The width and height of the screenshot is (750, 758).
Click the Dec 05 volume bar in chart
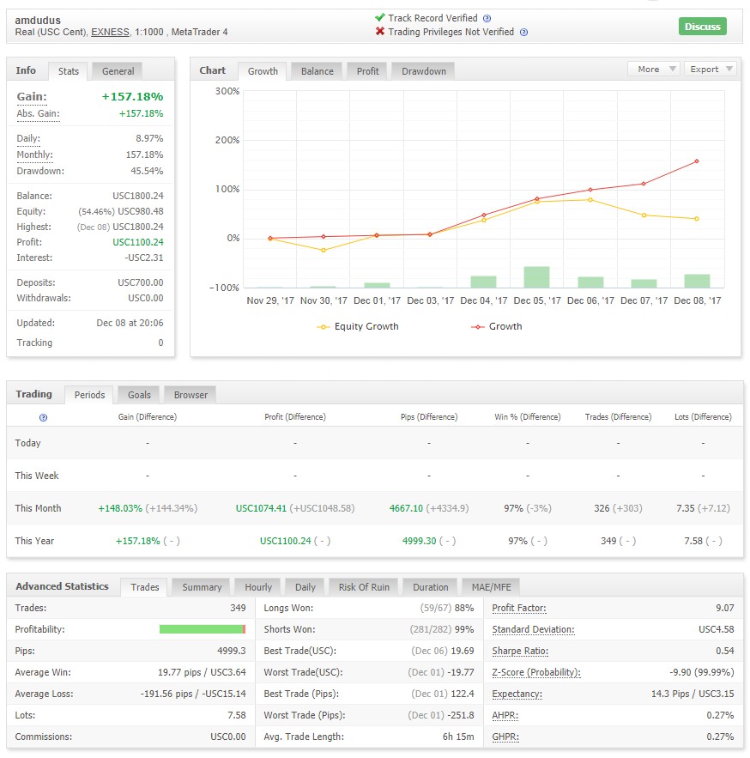[x=536, y=277]
